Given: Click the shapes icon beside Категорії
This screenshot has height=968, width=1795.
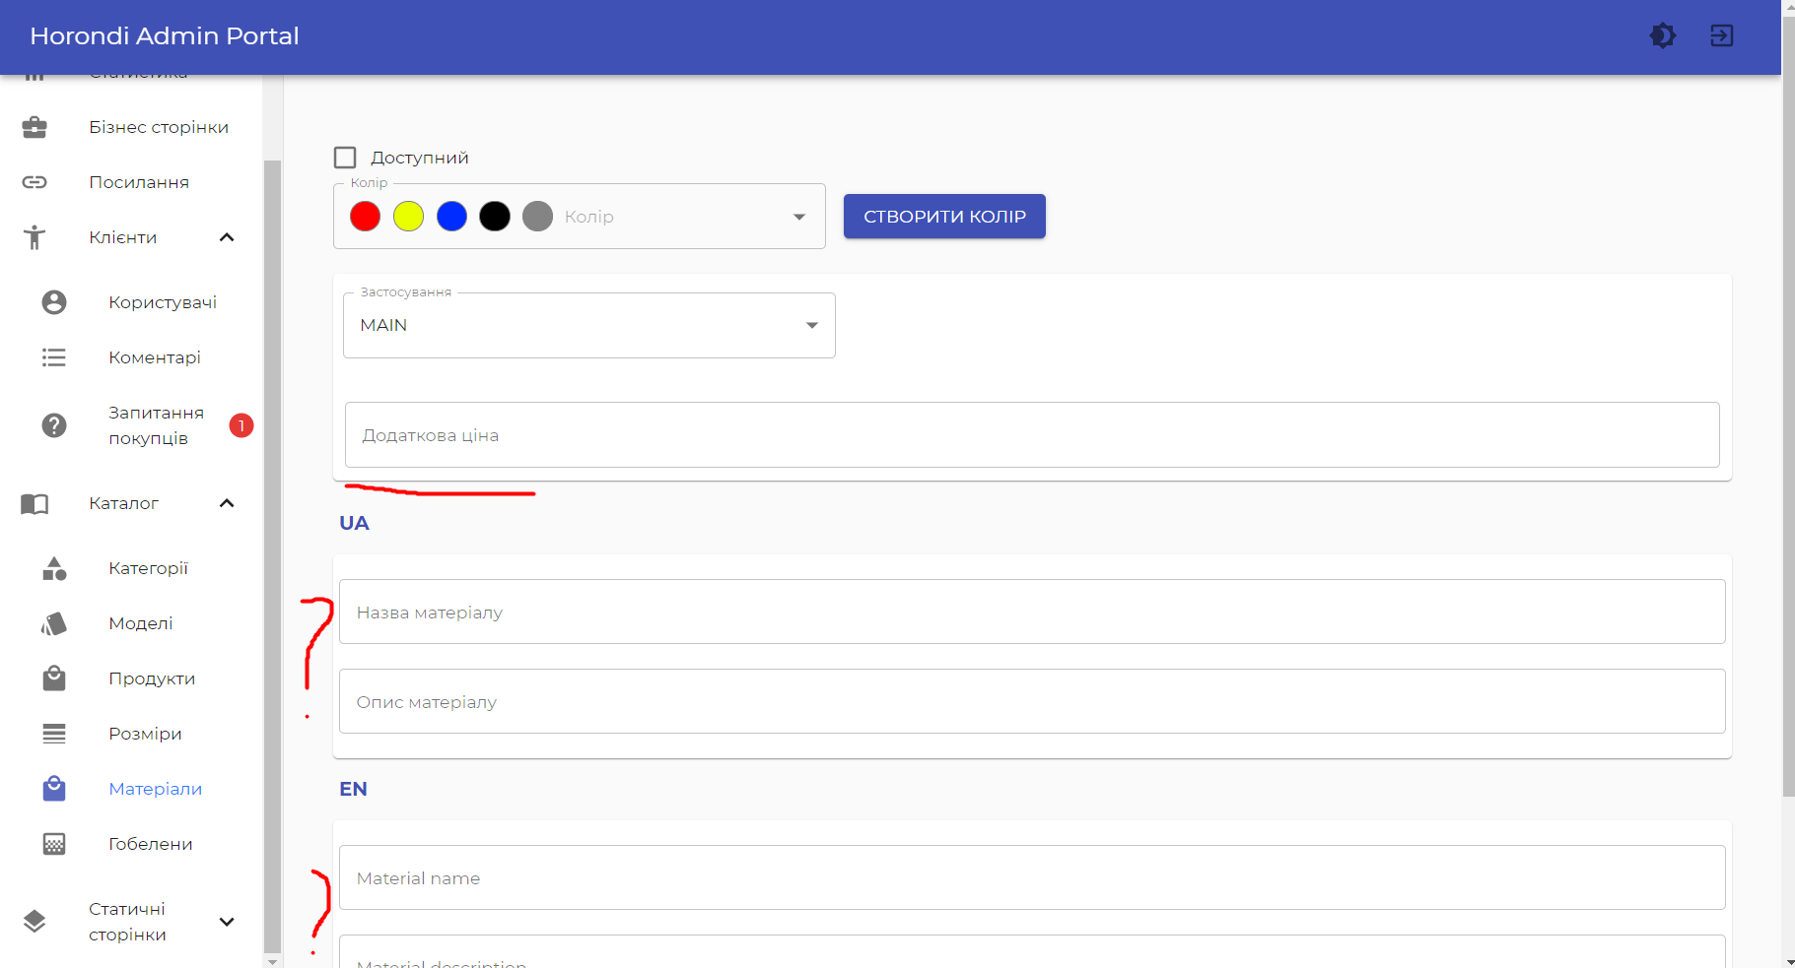Looking at the screenshot, I should point(54,568).
